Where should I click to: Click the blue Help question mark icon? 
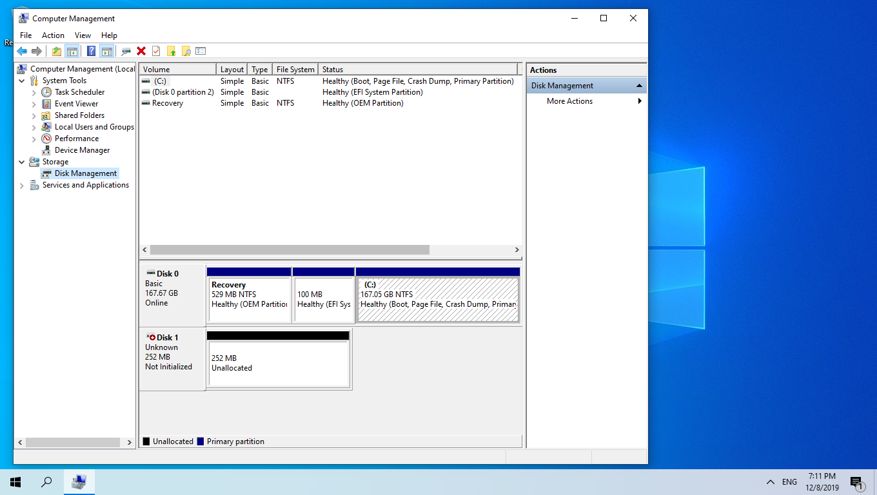92,51
